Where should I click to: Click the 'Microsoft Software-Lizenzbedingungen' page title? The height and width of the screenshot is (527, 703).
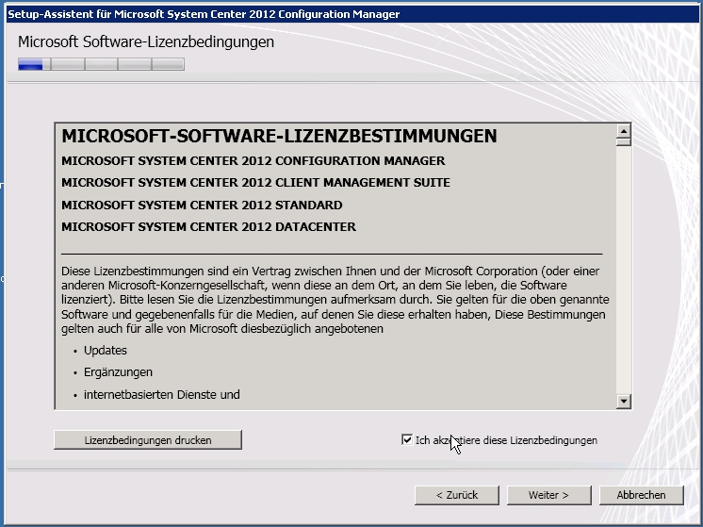[x=146, y=42]
